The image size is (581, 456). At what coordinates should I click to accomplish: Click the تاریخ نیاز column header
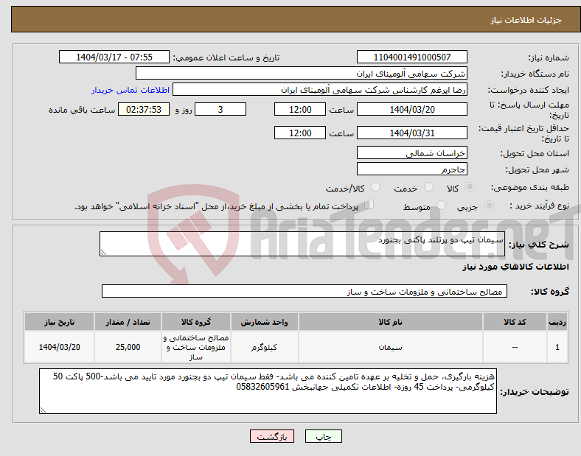tap(59, 322)
